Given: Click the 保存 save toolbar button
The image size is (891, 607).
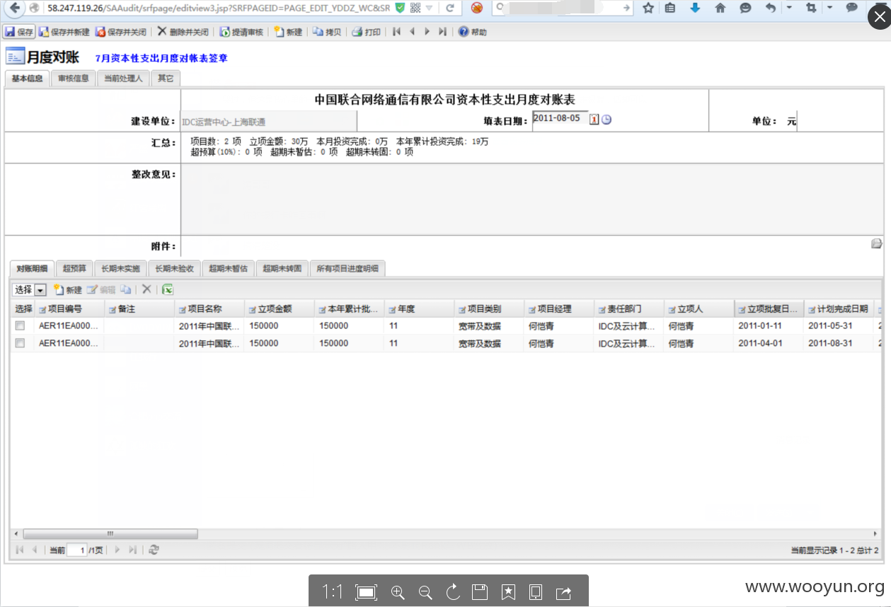Looking at the screenshot, I should 19,32.
